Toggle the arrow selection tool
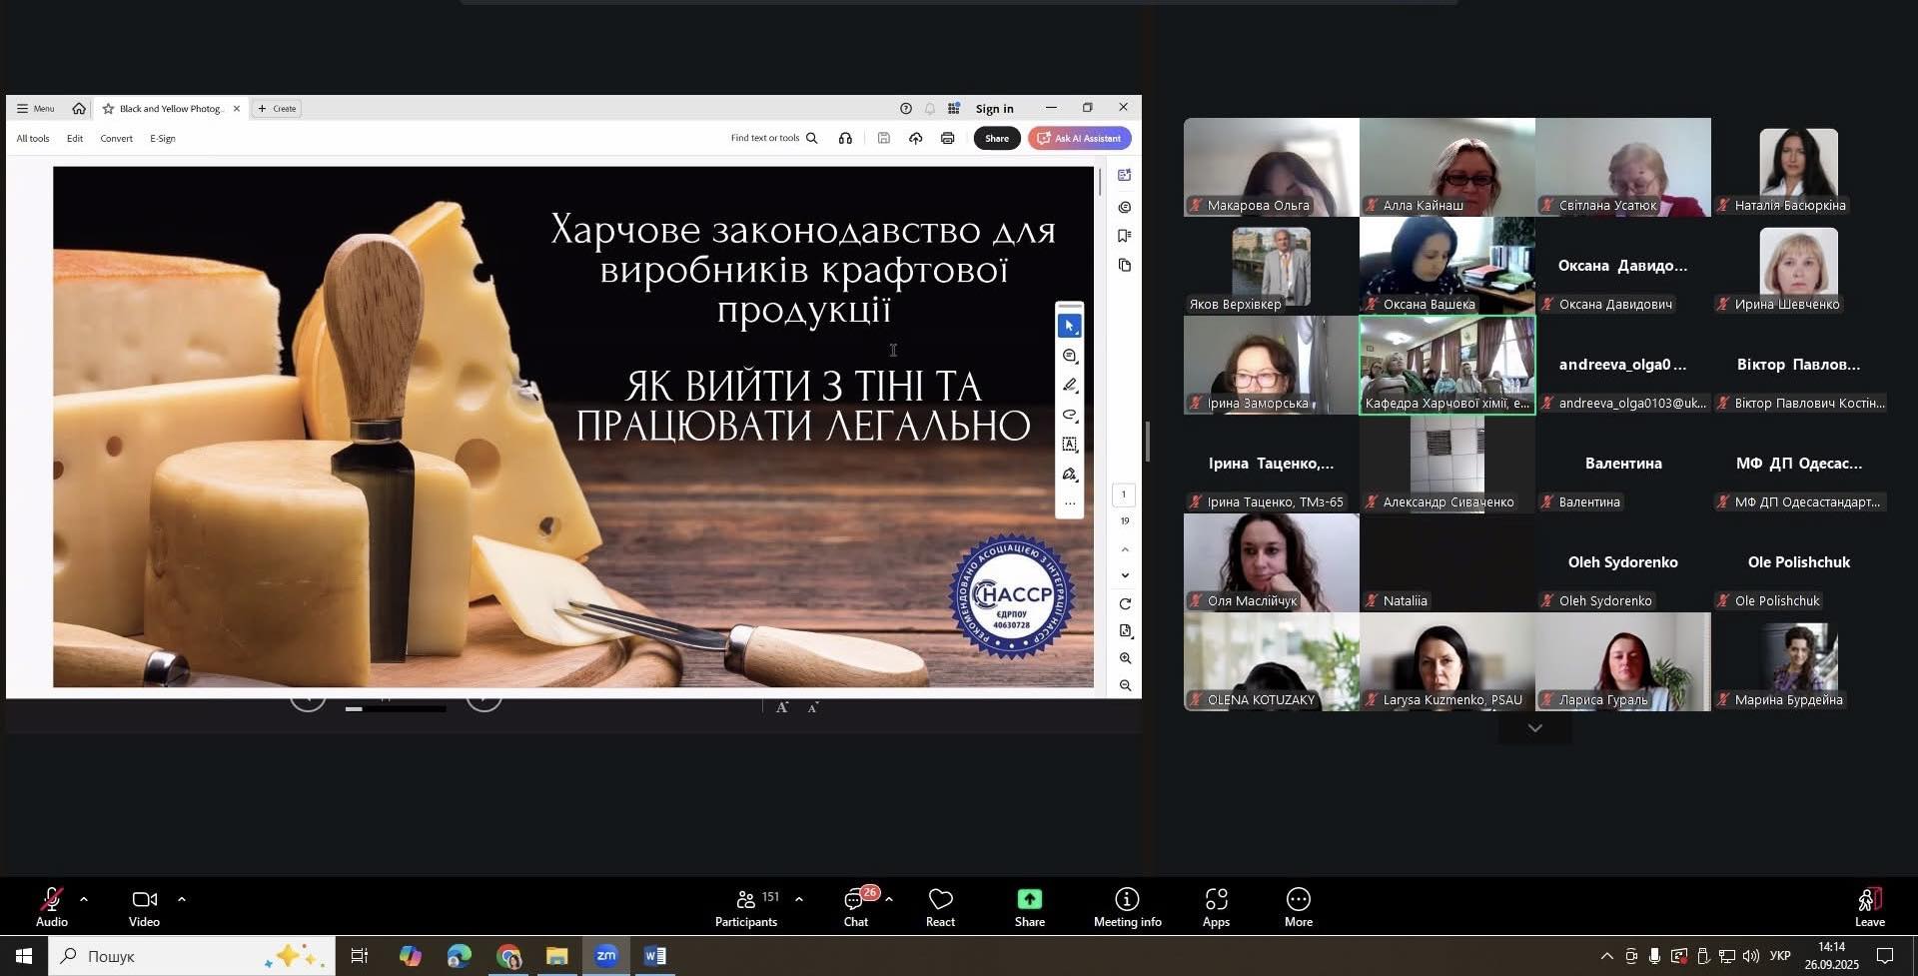The image size is (1918, 976). (1070, 327)
